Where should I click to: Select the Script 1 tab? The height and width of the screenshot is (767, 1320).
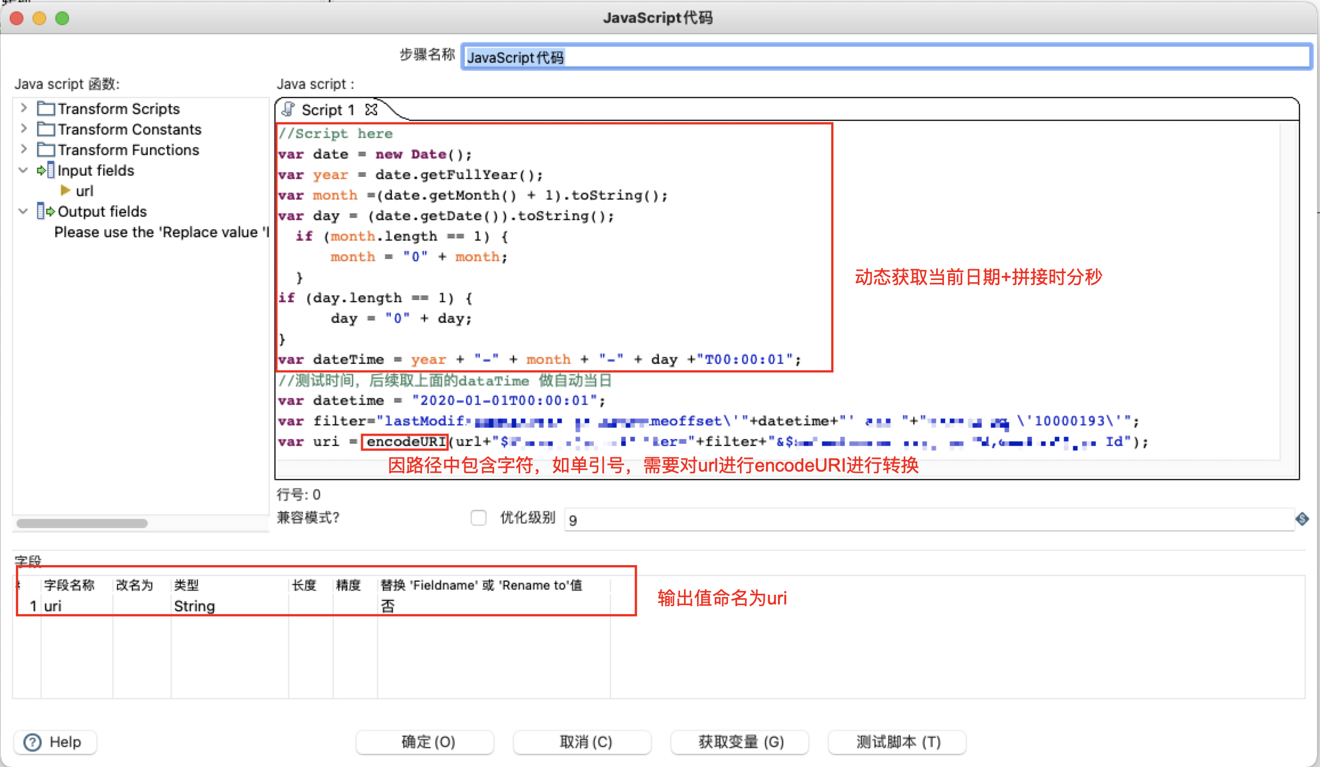[327, 109]
